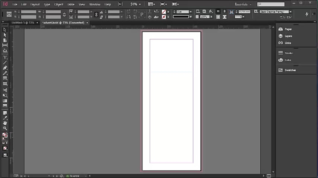Screen dimensions: 318x178
Task: Toggle constrain proportions for scaling link
Action: 96,14
